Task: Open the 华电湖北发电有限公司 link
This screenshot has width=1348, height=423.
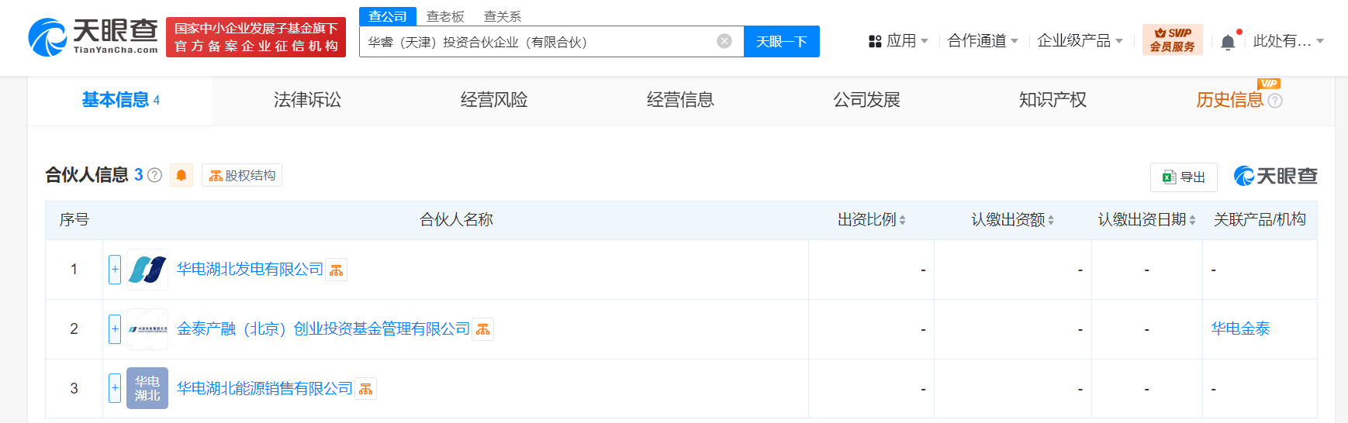Action: point(250,270)
